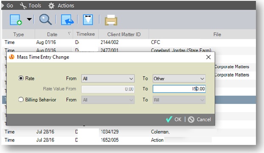Open the Billing Behavior To dropdown showing Bill
This screenshot has height=153, width=264.
point(179,100)
